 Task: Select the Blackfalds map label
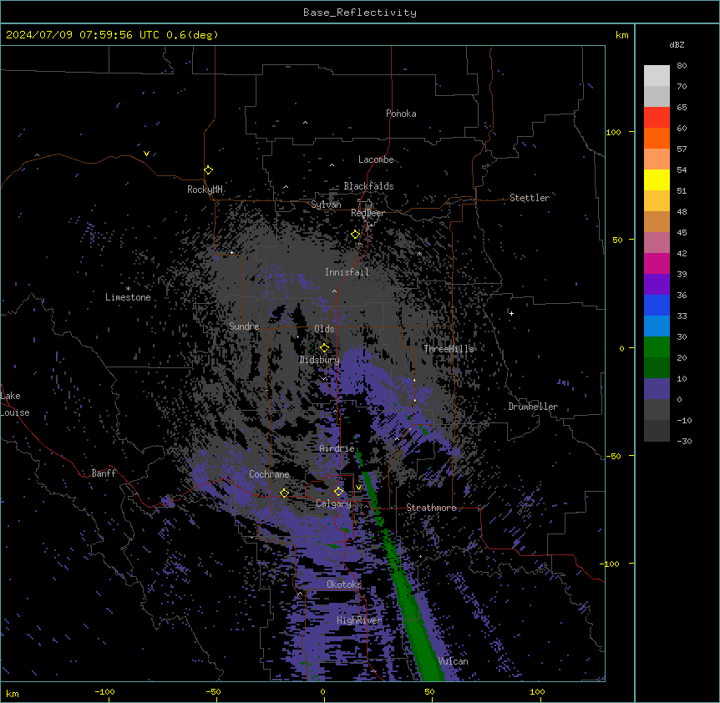coord(368,186)
